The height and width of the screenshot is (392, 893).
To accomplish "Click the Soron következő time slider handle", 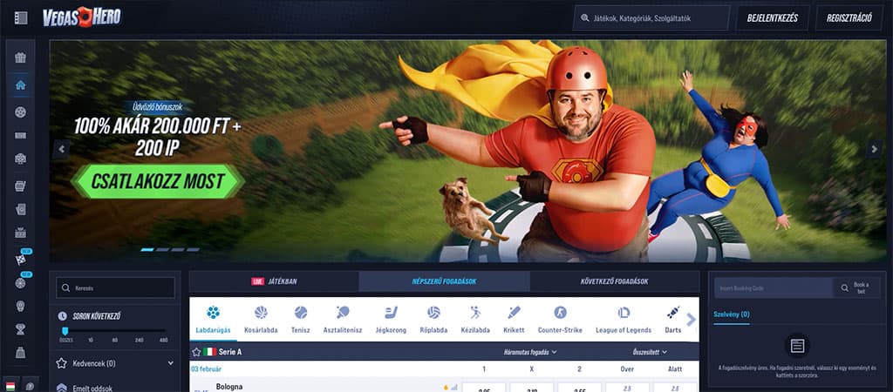I will (65, 331).
